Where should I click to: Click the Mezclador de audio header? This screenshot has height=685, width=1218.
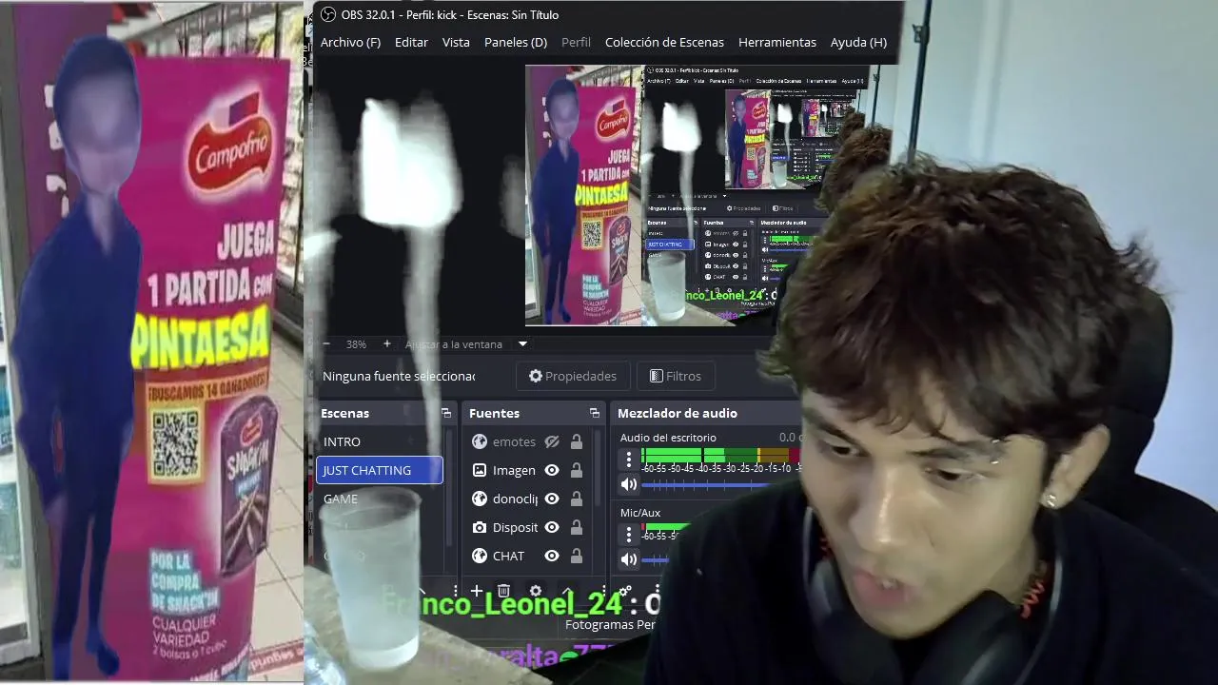click(x=678, y=413)
